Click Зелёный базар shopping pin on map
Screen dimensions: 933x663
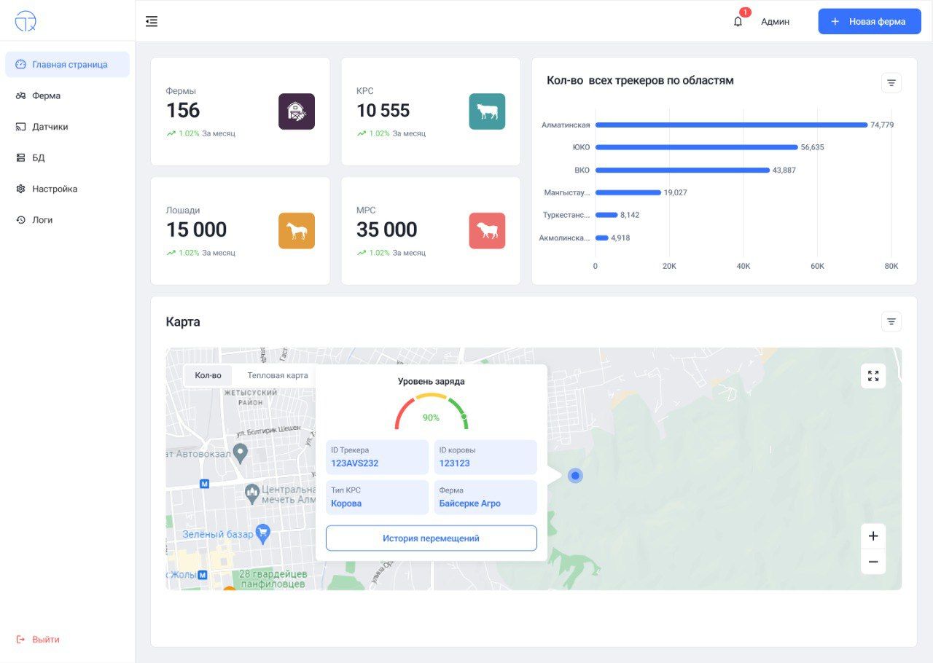(x=263, y=533)
